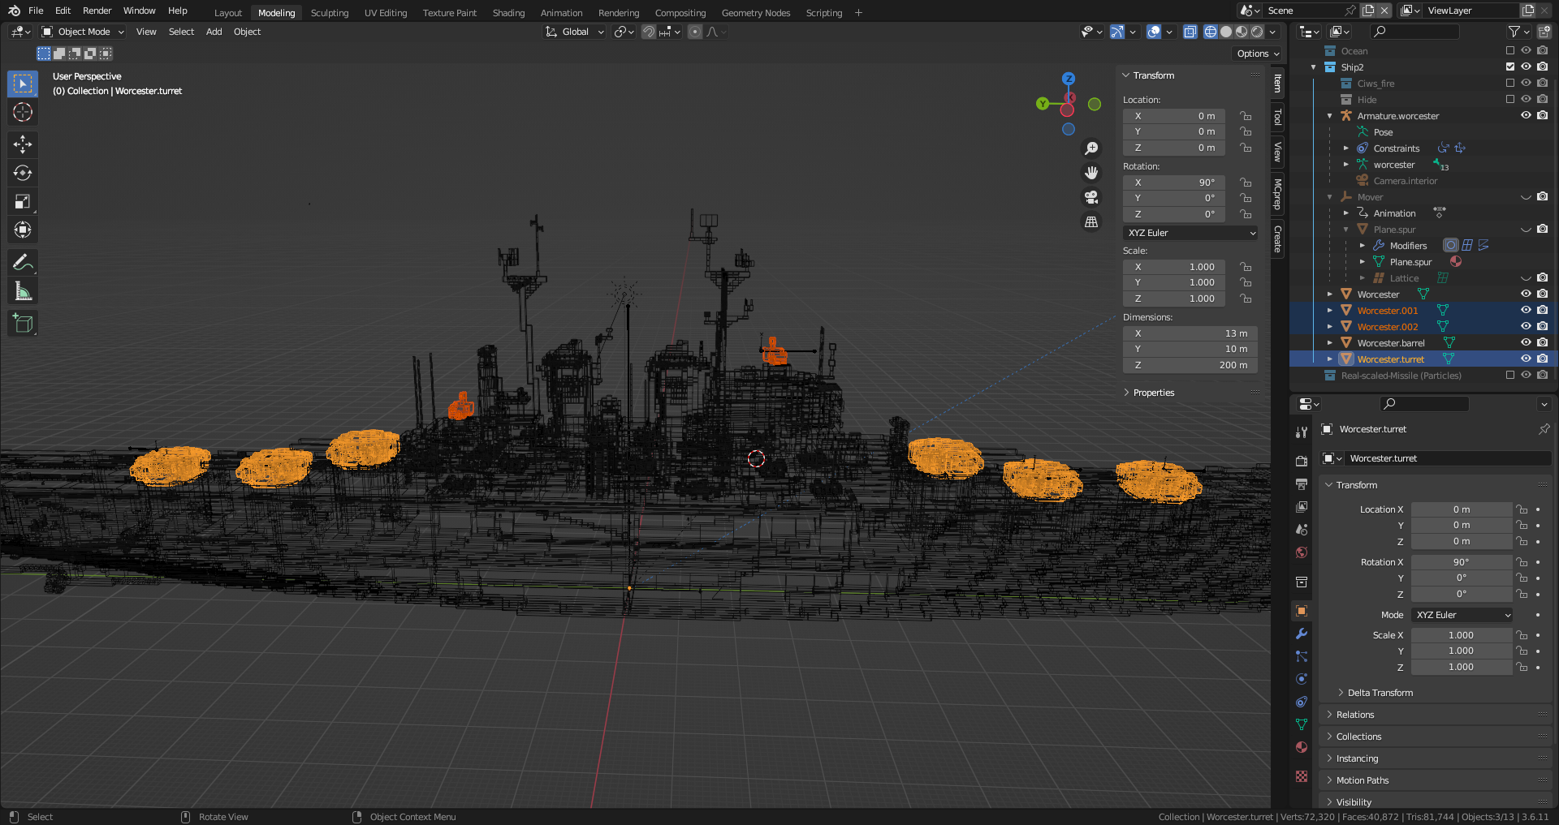Toggle camera view icon in viewport
The image size is (1559, 825).
pos(1091,197)
